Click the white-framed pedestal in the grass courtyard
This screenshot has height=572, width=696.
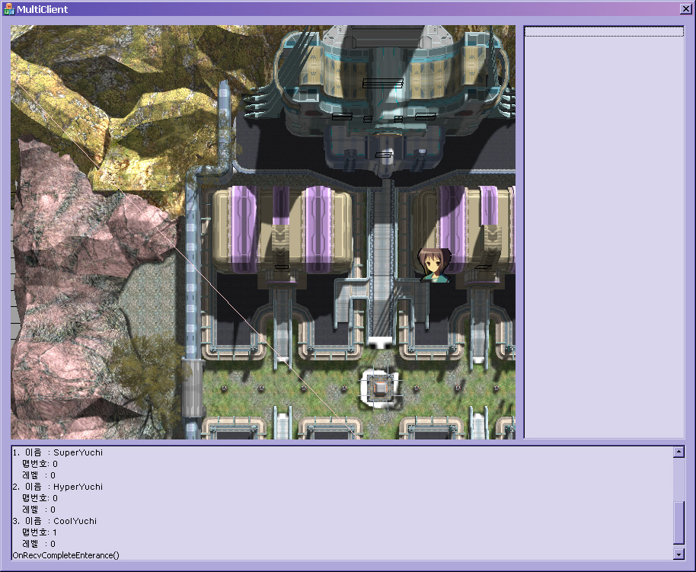(x=378, y=388)
